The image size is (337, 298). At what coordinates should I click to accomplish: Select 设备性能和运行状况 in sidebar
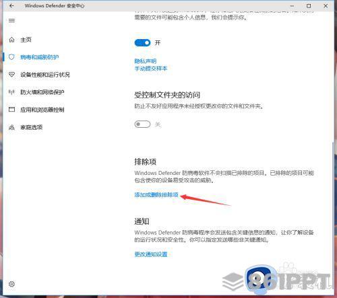tap(45, 75)
